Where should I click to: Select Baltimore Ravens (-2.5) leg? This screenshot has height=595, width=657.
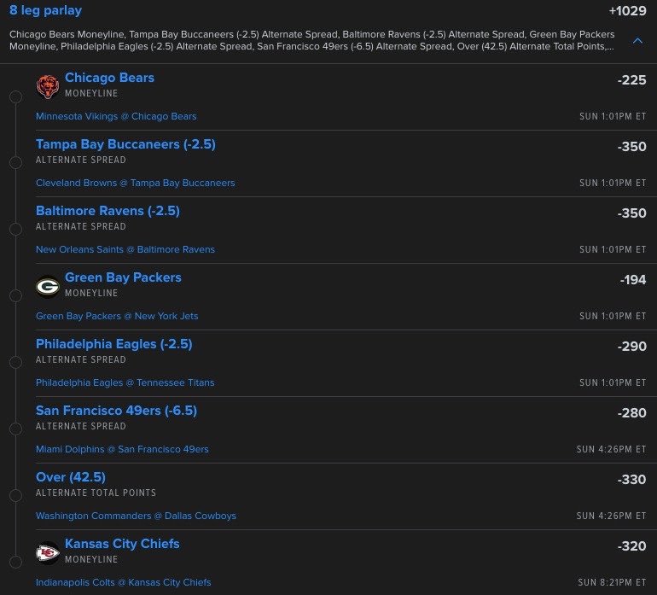point(108,211)
